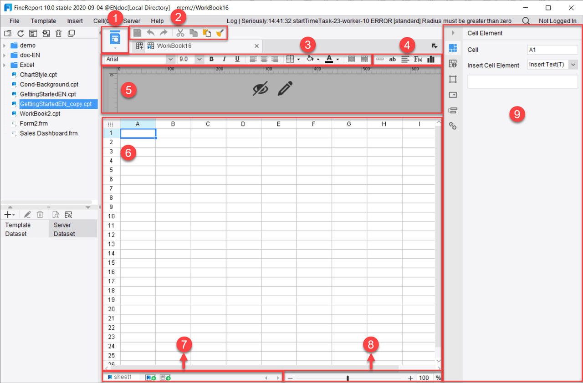
Task: Click the format painter brush icon
Action: click(x=220, y=33)
